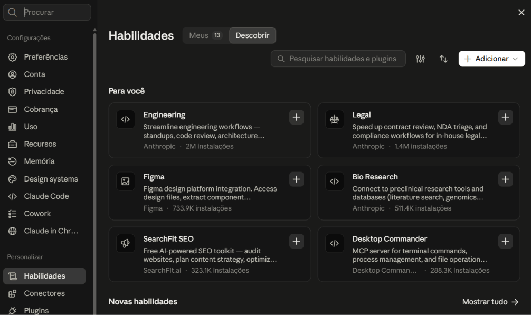Viewport: 531px width, 315px height.
Task: Add Desktop Commander with plus button
Action: tap(505, 242)
